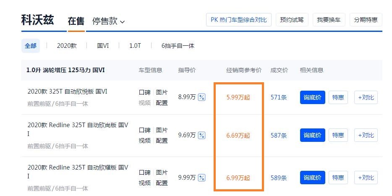Open price calculator icon beside 8.99万
Screen dimensions: 392x196
pyautogui.click(x=201, y=97)
